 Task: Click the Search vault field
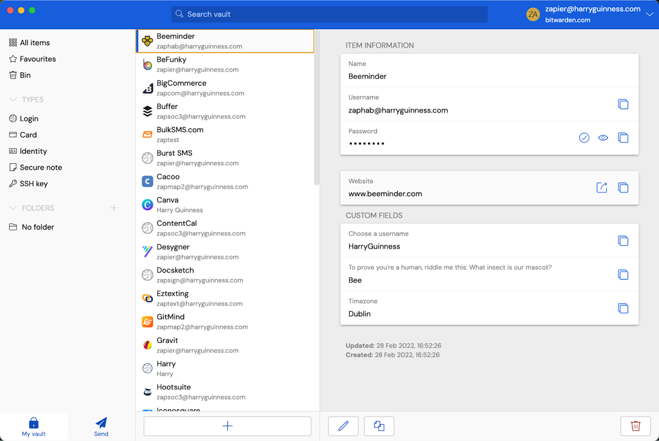coord(329,14)
